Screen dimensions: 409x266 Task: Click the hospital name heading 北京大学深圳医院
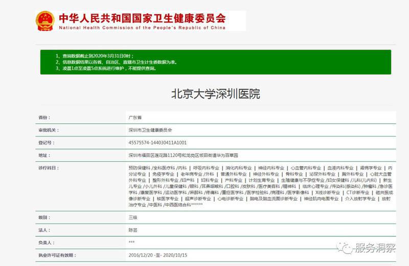pyautogui.click(x=215, y=94)
